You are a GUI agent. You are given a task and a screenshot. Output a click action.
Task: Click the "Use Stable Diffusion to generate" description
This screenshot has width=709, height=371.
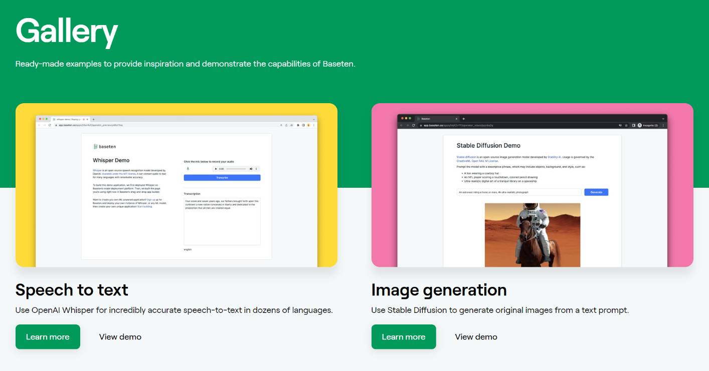pyautogui.click(x=500, y=310)
